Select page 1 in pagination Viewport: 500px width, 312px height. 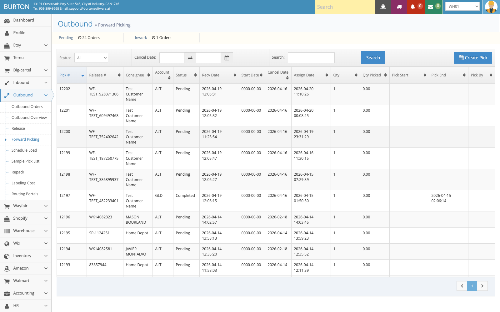tap(472, 286)
